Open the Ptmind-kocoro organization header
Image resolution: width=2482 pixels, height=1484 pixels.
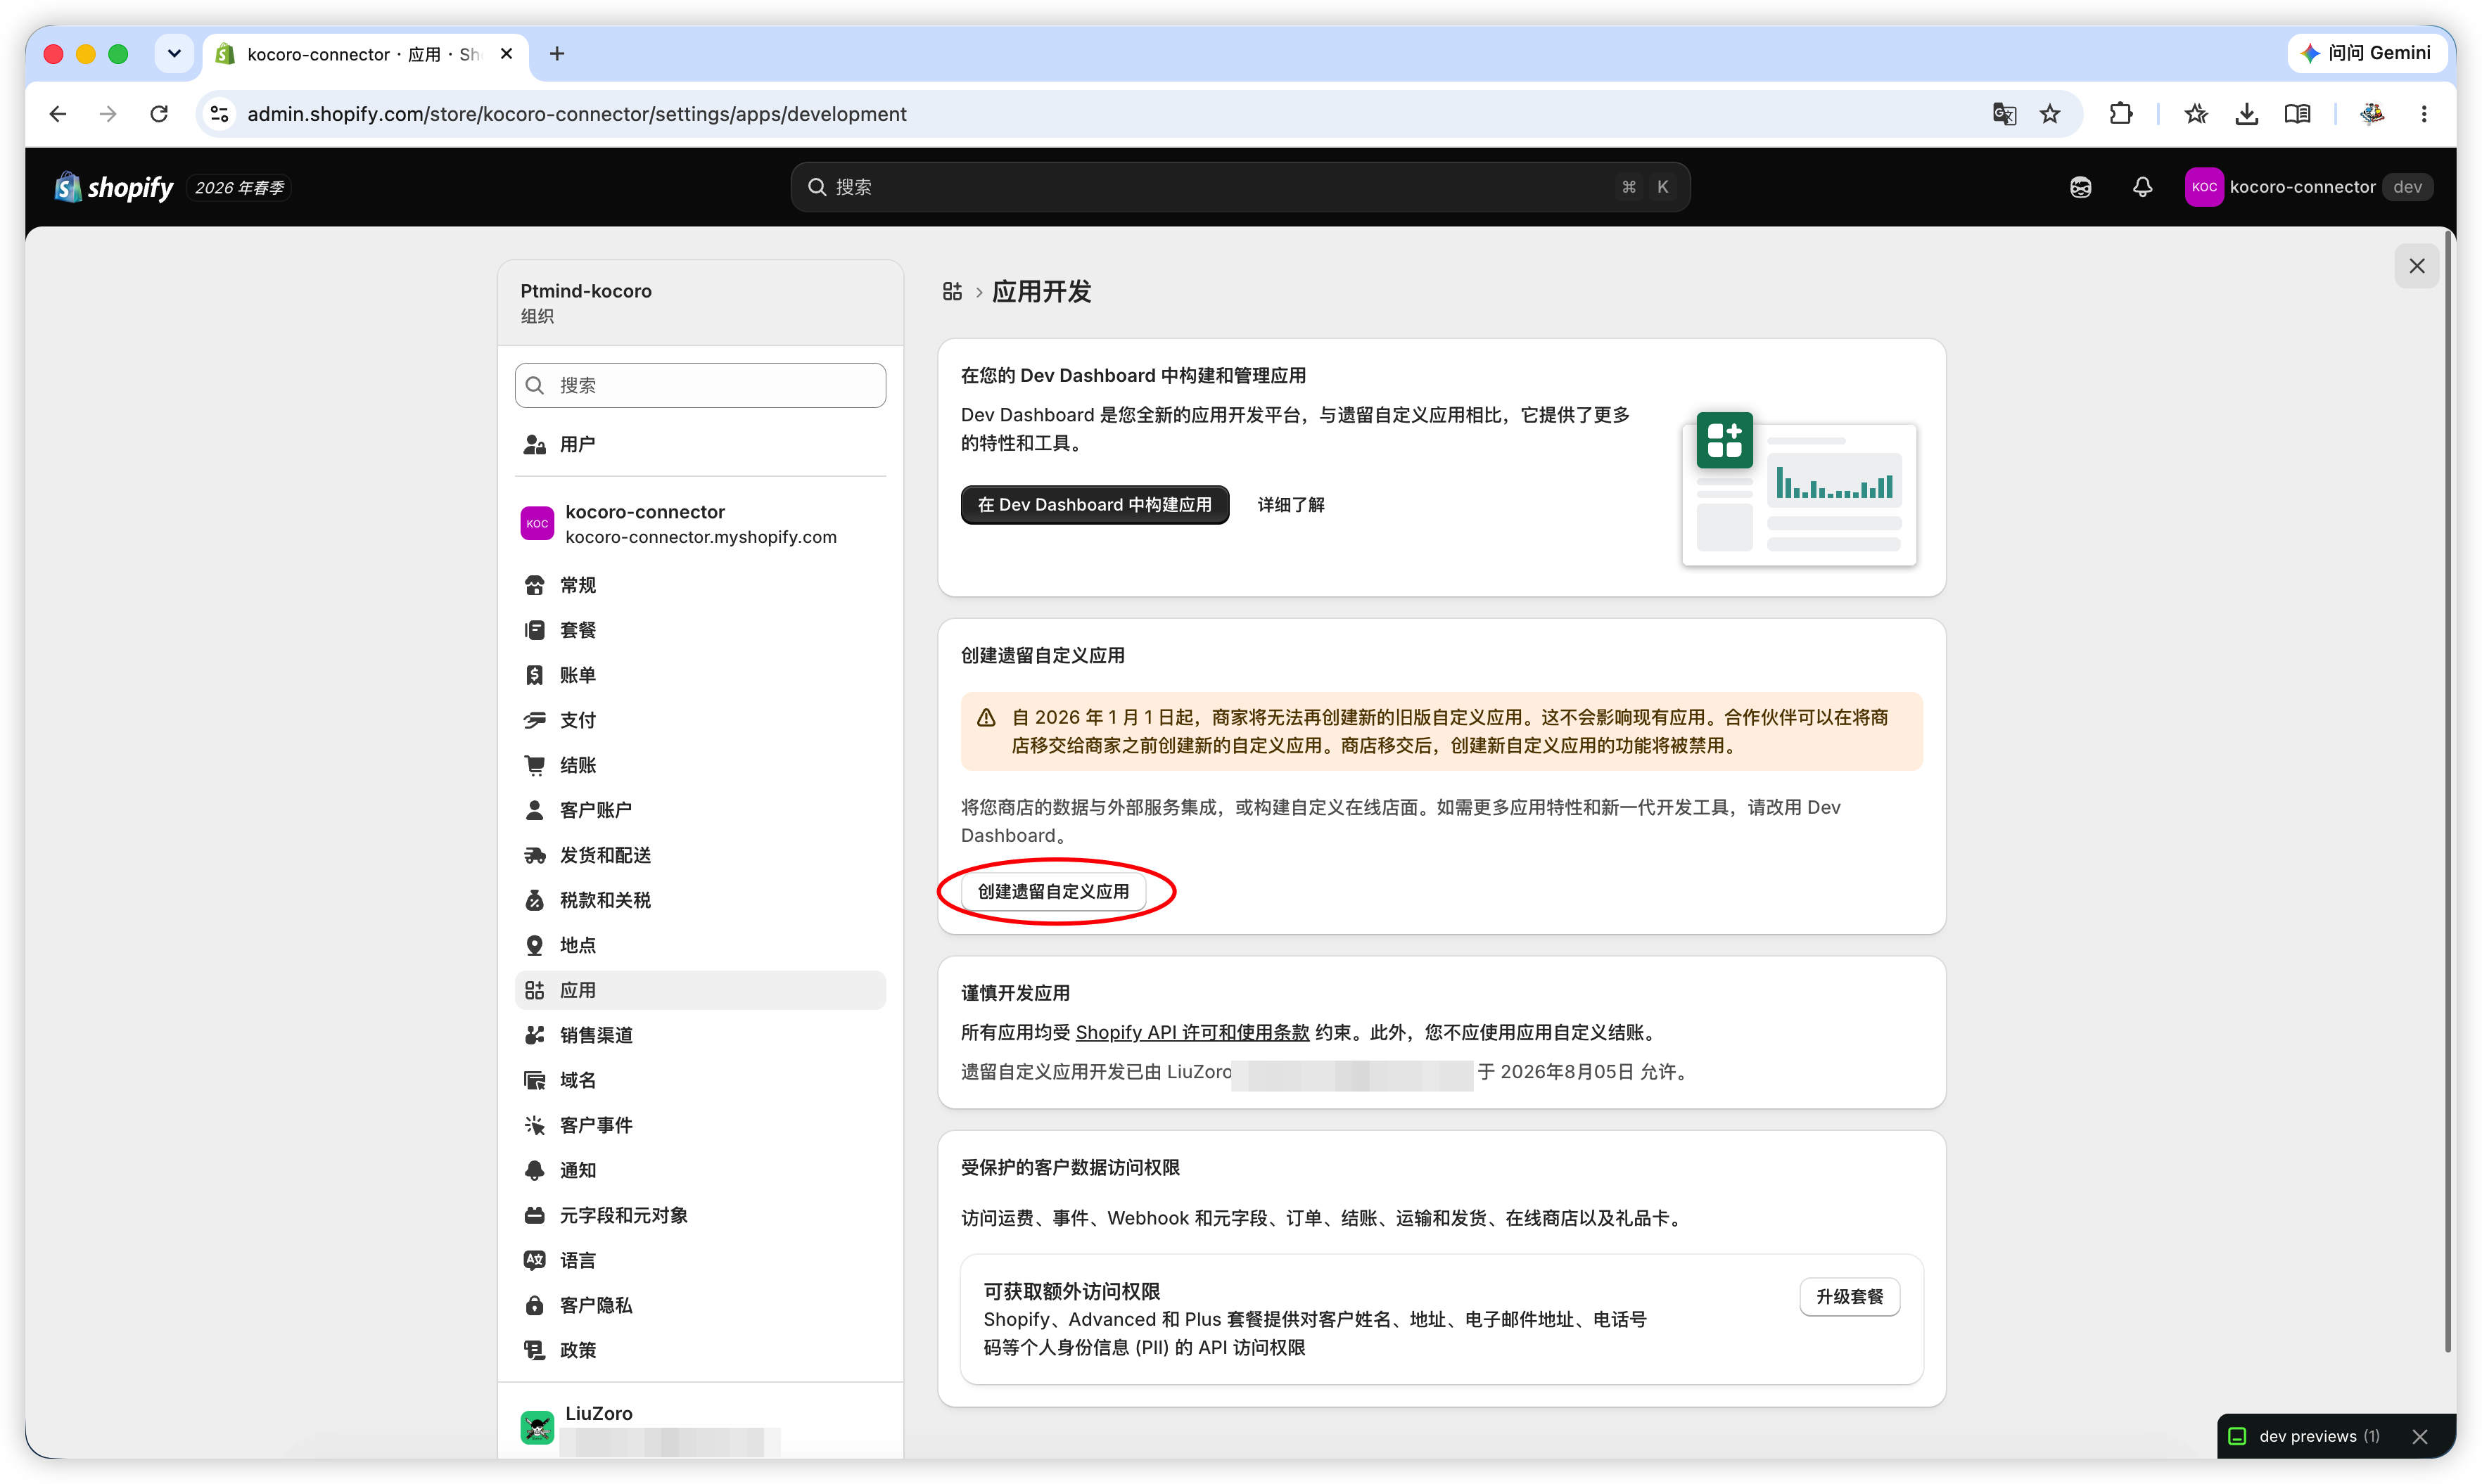pos(699,302)
